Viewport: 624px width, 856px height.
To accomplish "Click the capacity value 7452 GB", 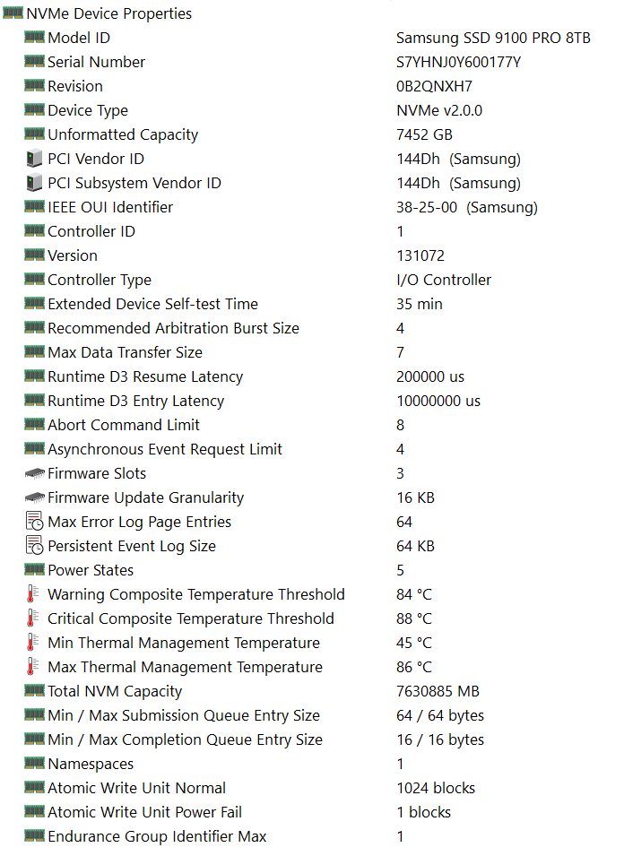I will pos(425,134).
